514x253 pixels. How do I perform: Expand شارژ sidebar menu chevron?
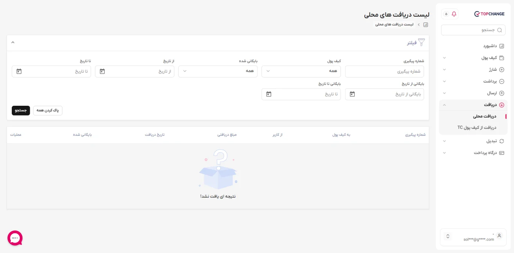444,69
